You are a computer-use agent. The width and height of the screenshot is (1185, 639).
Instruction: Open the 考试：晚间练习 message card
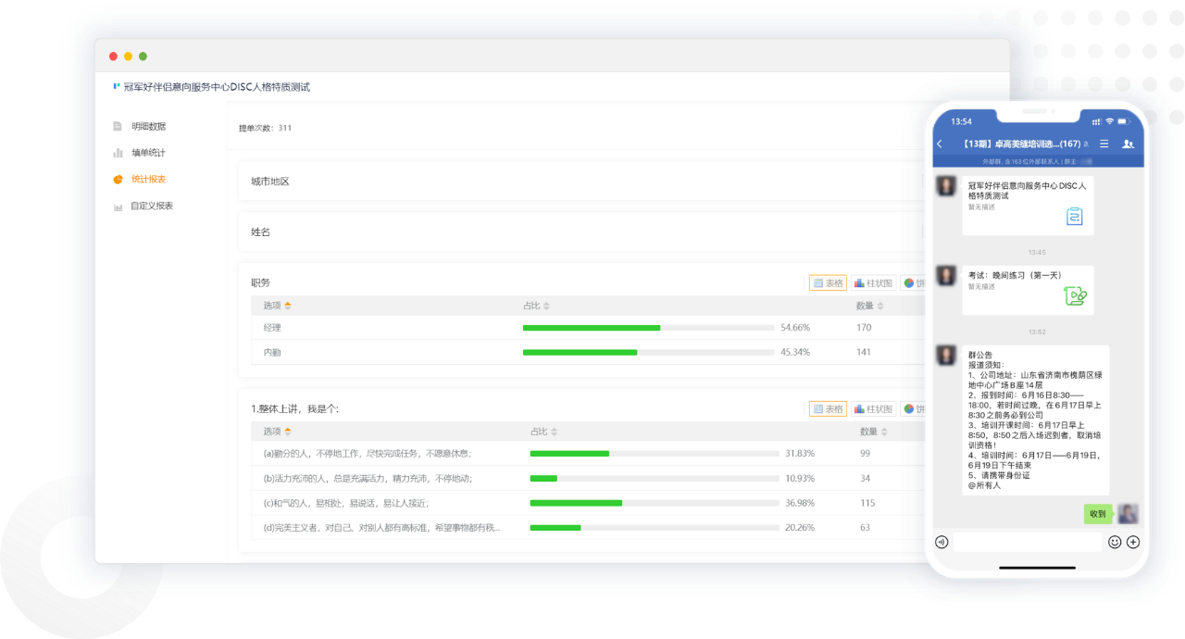point(1028,290)
